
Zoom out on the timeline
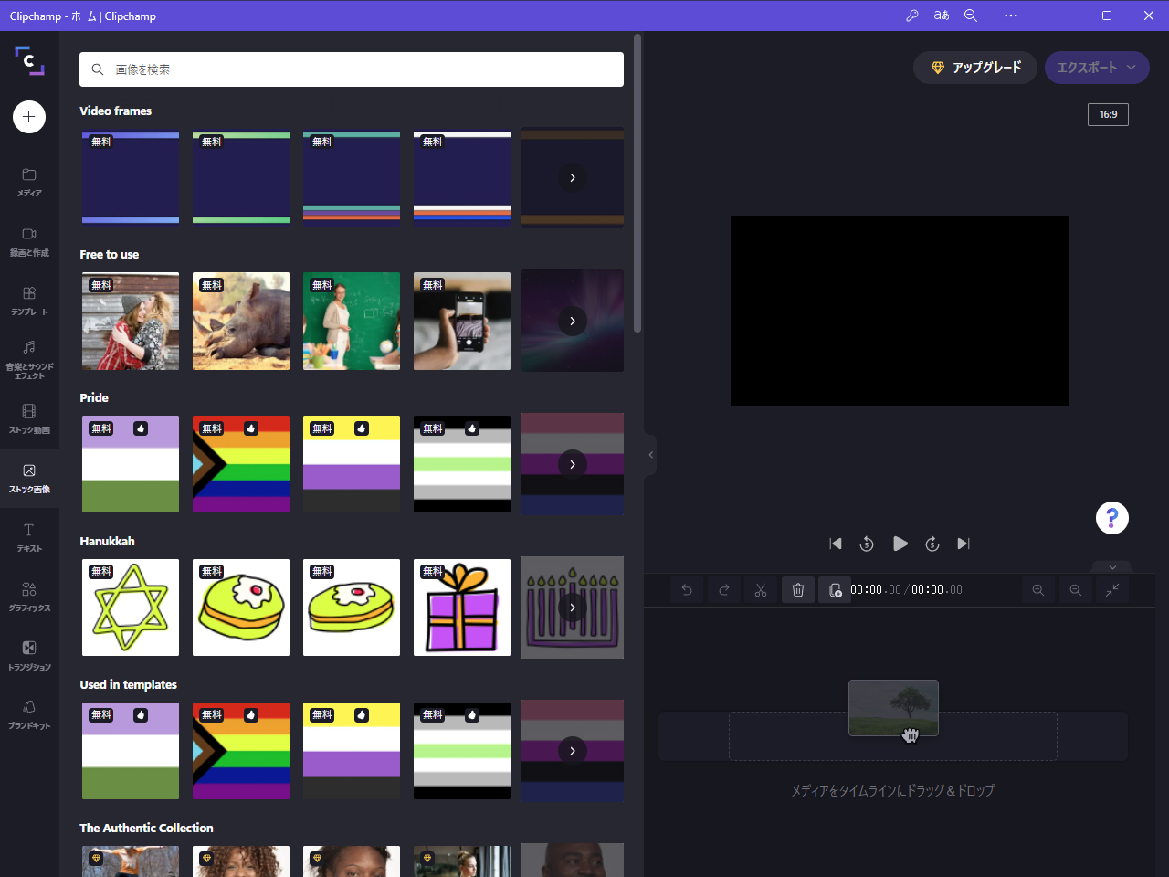click(x=1076, y=590)
